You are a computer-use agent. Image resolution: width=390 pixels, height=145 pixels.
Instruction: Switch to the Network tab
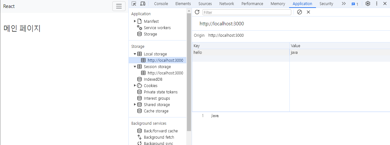[227, 4]
